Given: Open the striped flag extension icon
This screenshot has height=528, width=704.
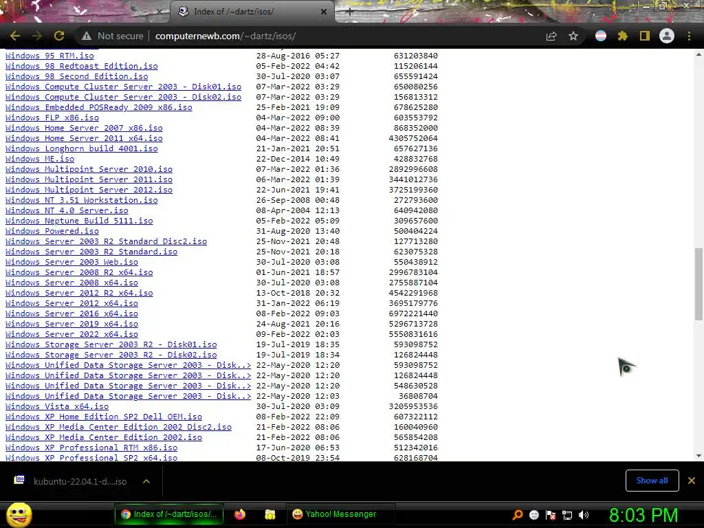Looking at the screenshot, I should pos(601,36).
